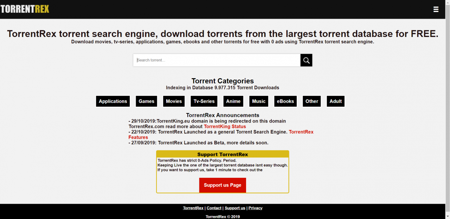Open the Contact footer link
This screenshot has width=450, height=219.
(214, 208)
